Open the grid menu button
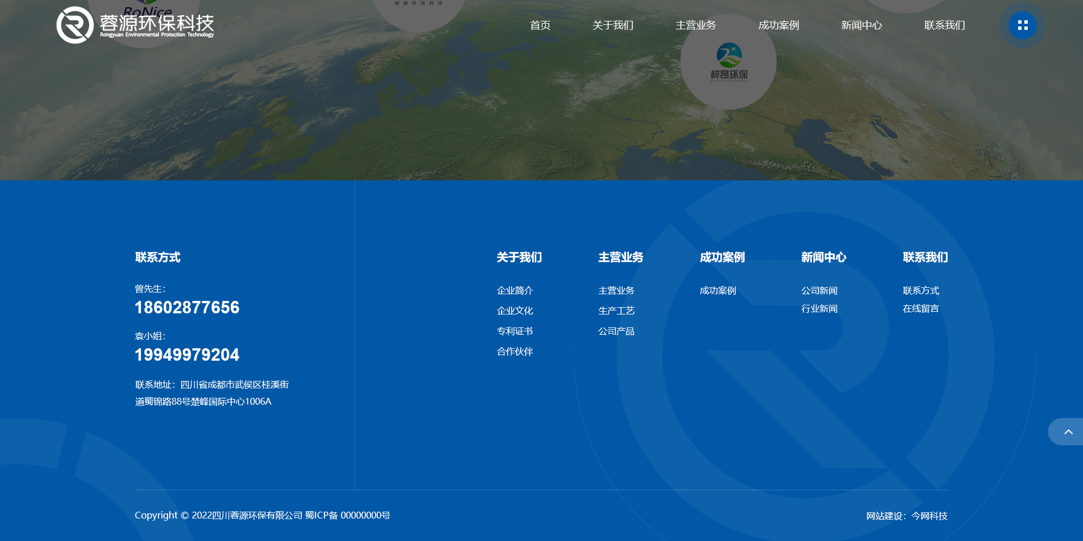This screenshot has width=1083, height=541. coord(1022,25)
